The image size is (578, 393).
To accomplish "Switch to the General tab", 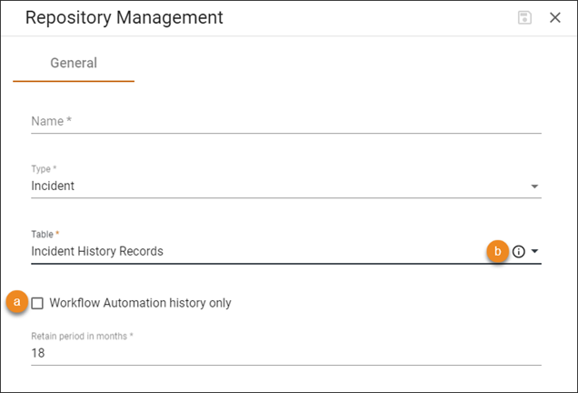I will click(74, 63).
